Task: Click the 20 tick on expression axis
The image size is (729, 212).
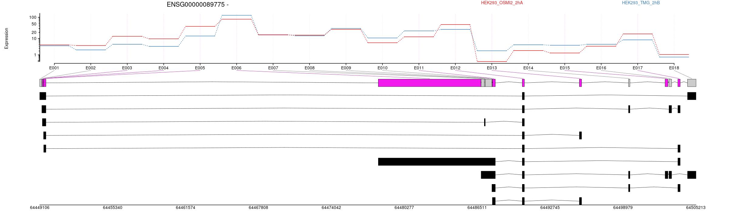Action: 34,32
